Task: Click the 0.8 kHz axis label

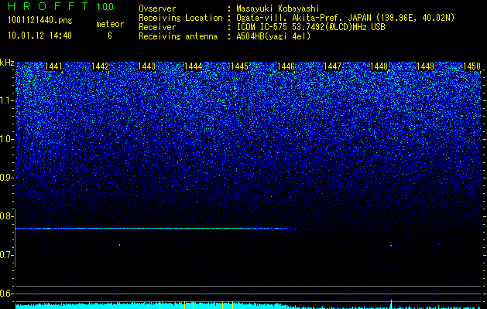Action: (7, 216)
